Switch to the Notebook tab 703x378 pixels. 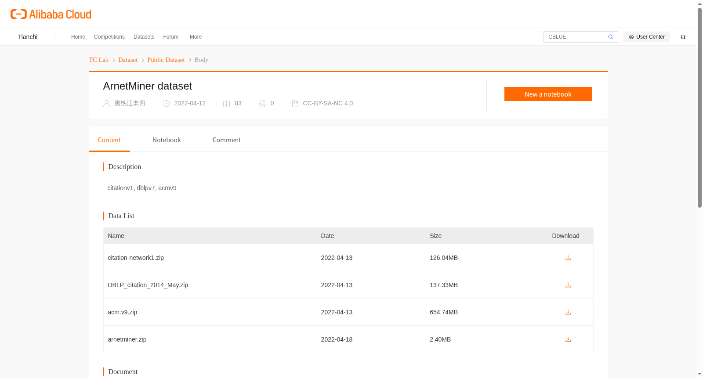[167, 140]
